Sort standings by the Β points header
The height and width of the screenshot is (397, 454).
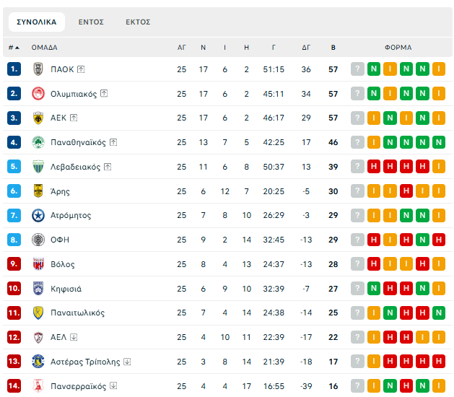click(333, 48)
